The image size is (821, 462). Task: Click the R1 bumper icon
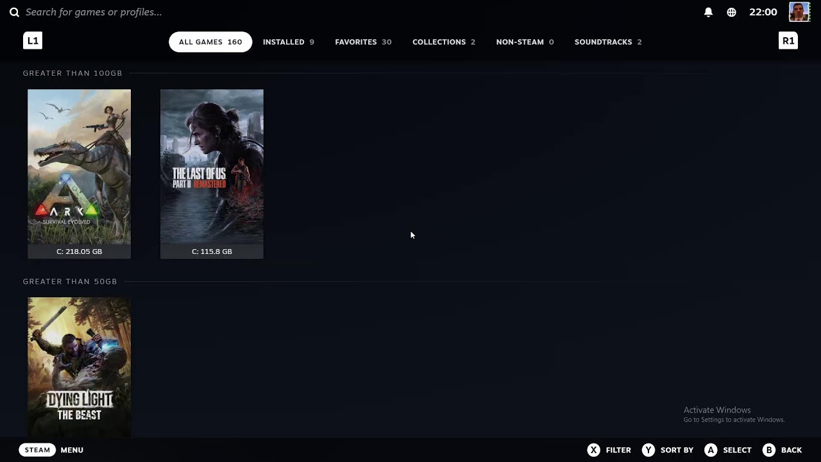[x=788, y=40]
